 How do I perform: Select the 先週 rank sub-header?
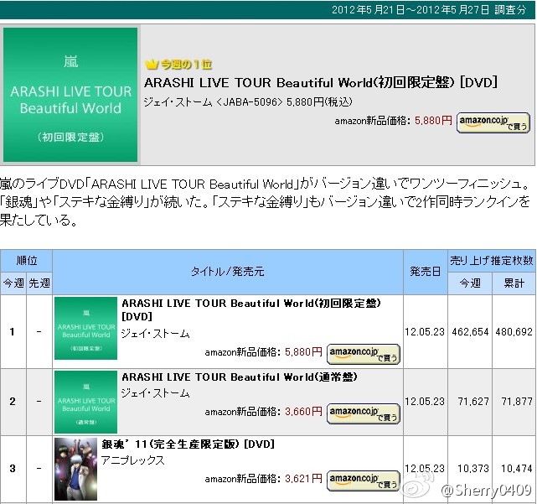(x=39, y=283)
